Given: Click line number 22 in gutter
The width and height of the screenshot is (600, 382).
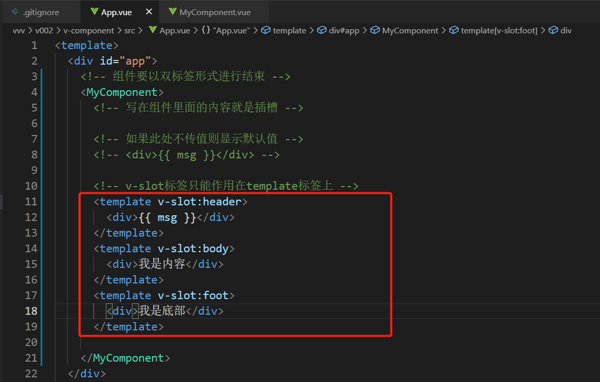Looking at the screenshot, I should click(31, 374).
